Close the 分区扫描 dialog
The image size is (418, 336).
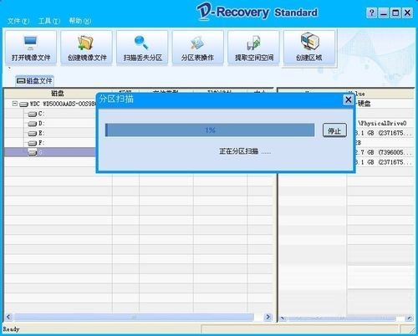tap(349, 99)
